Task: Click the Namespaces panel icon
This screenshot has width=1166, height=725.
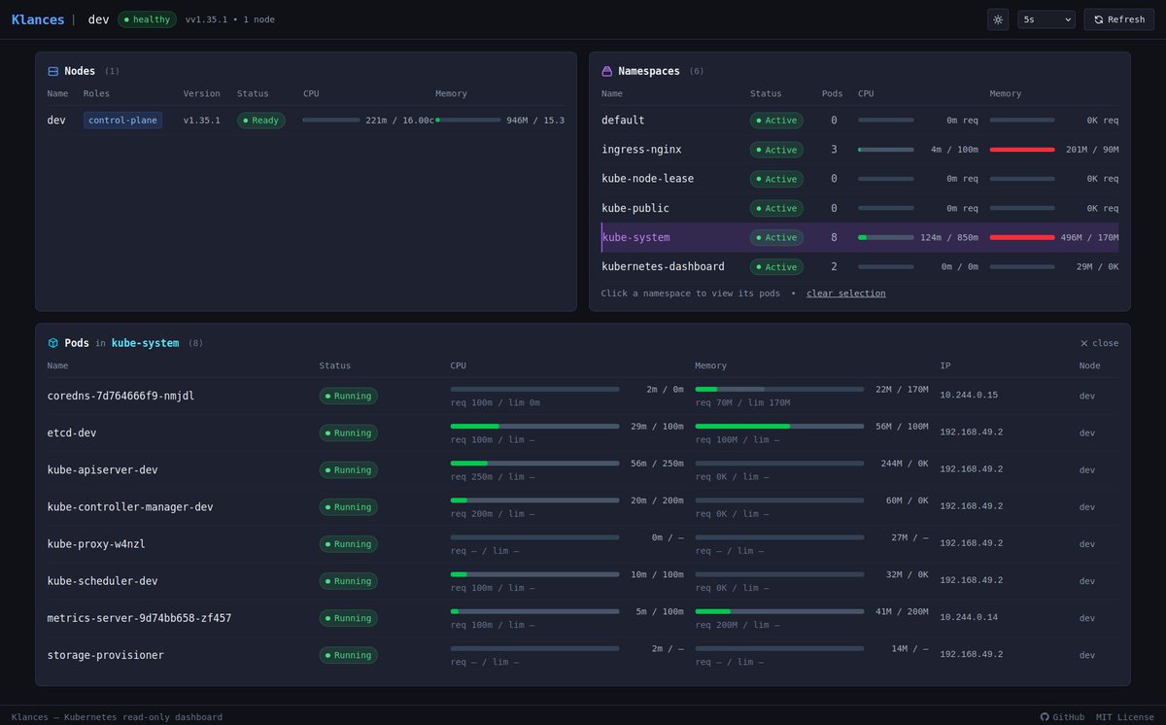Action: 607,71
